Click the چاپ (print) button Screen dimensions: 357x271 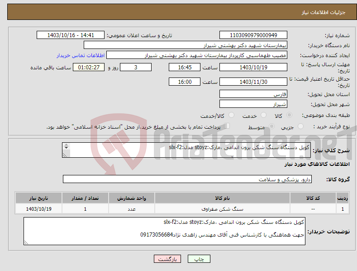click(x=199, y=259)
